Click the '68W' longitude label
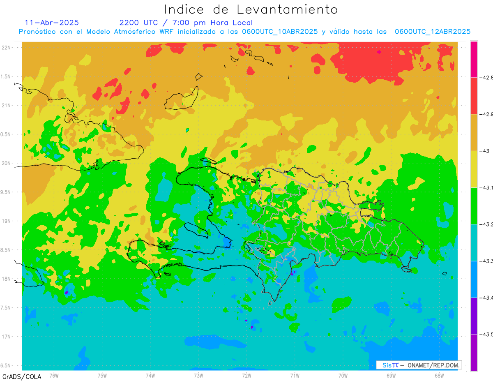Viewport: 493px width, 381px height. pos(439,375)
